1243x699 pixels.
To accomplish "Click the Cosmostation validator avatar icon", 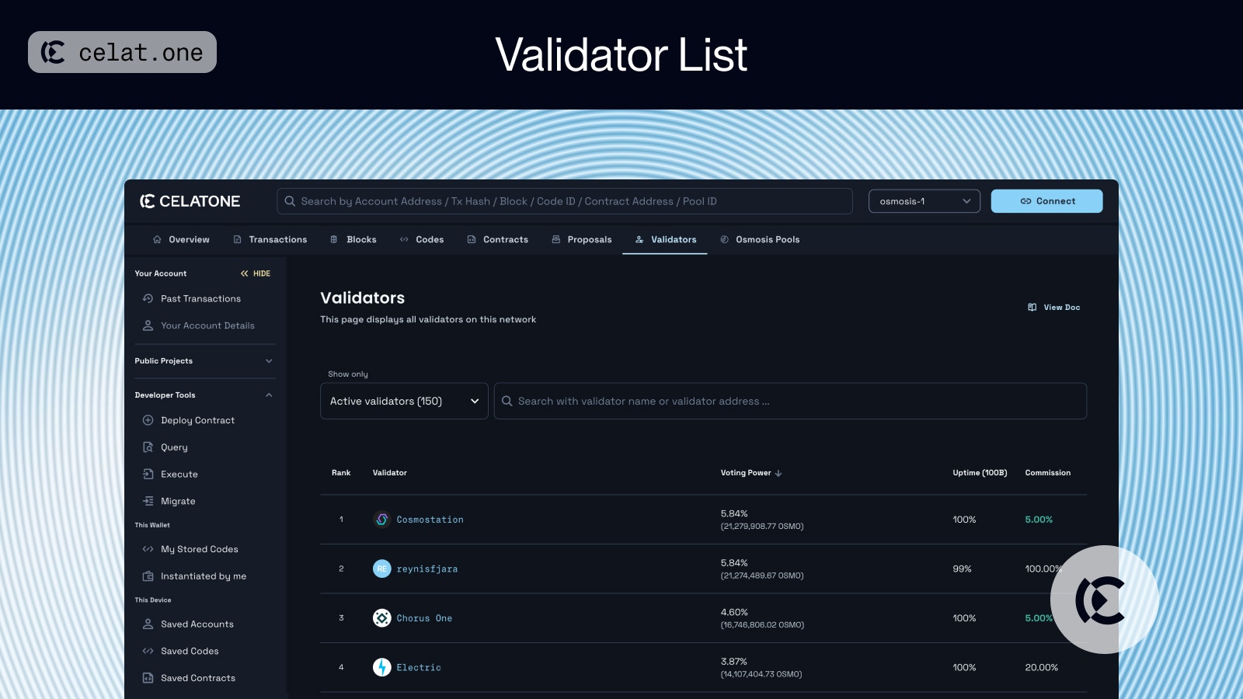I will (x=381, y=520).
